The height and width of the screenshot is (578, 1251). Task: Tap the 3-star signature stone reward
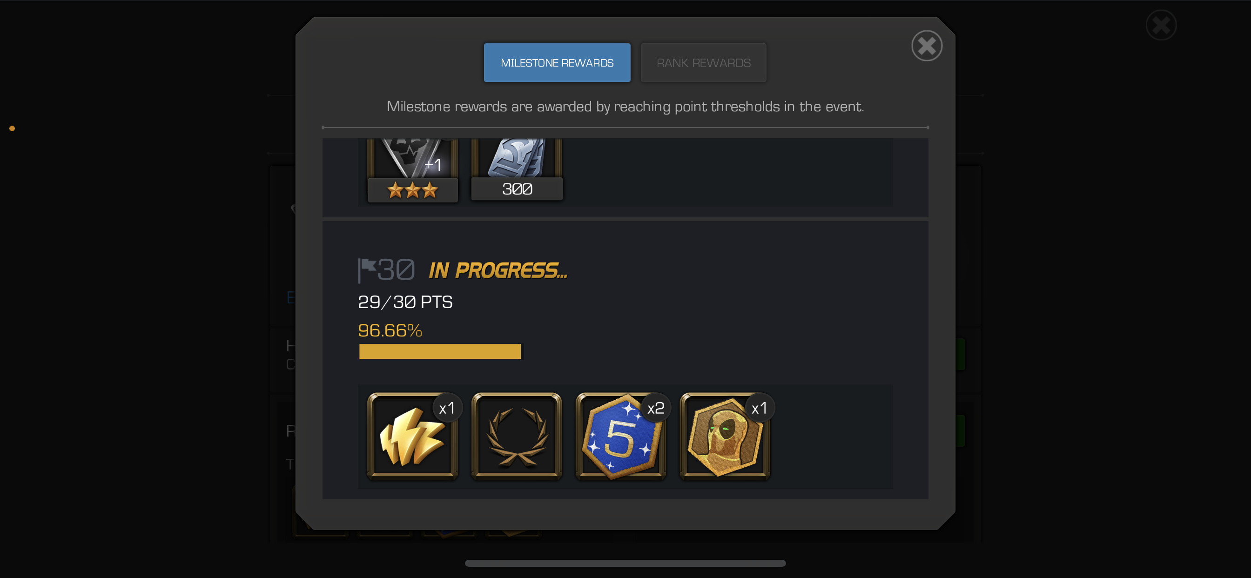click(412, 170)
